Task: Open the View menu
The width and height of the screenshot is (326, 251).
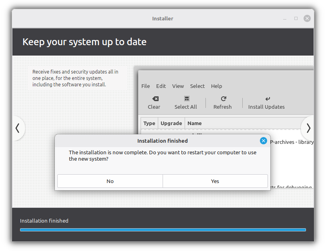Action: coord(178,86)
